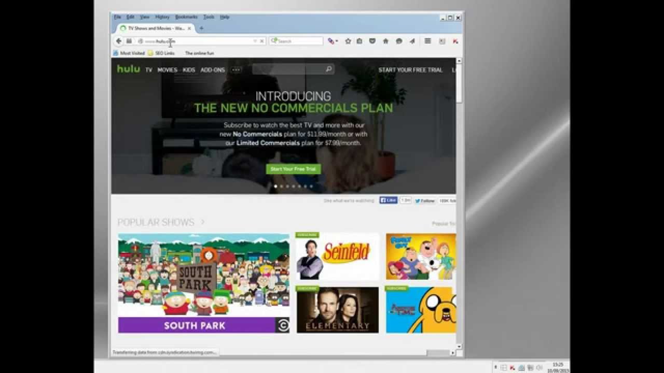Click the KIDS link in Hulu navigation

click(189, 69)
